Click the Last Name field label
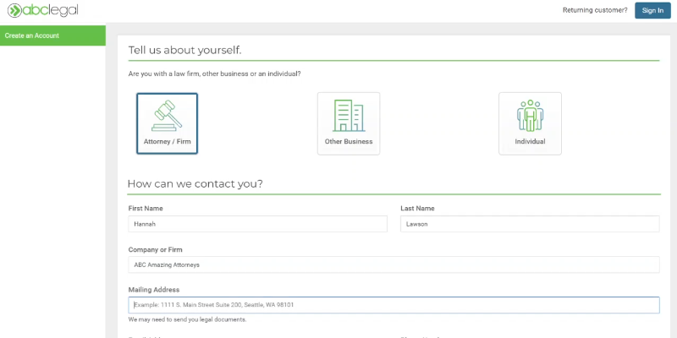The image size is (677, 338). click(417, 208)
